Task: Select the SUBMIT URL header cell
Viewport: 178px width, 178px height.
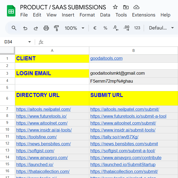Action: tap(133, 98)
